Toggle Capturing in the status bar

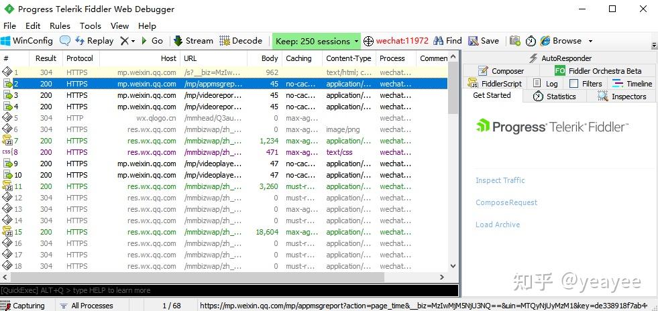pyautogui.click(x=23, y=306)
